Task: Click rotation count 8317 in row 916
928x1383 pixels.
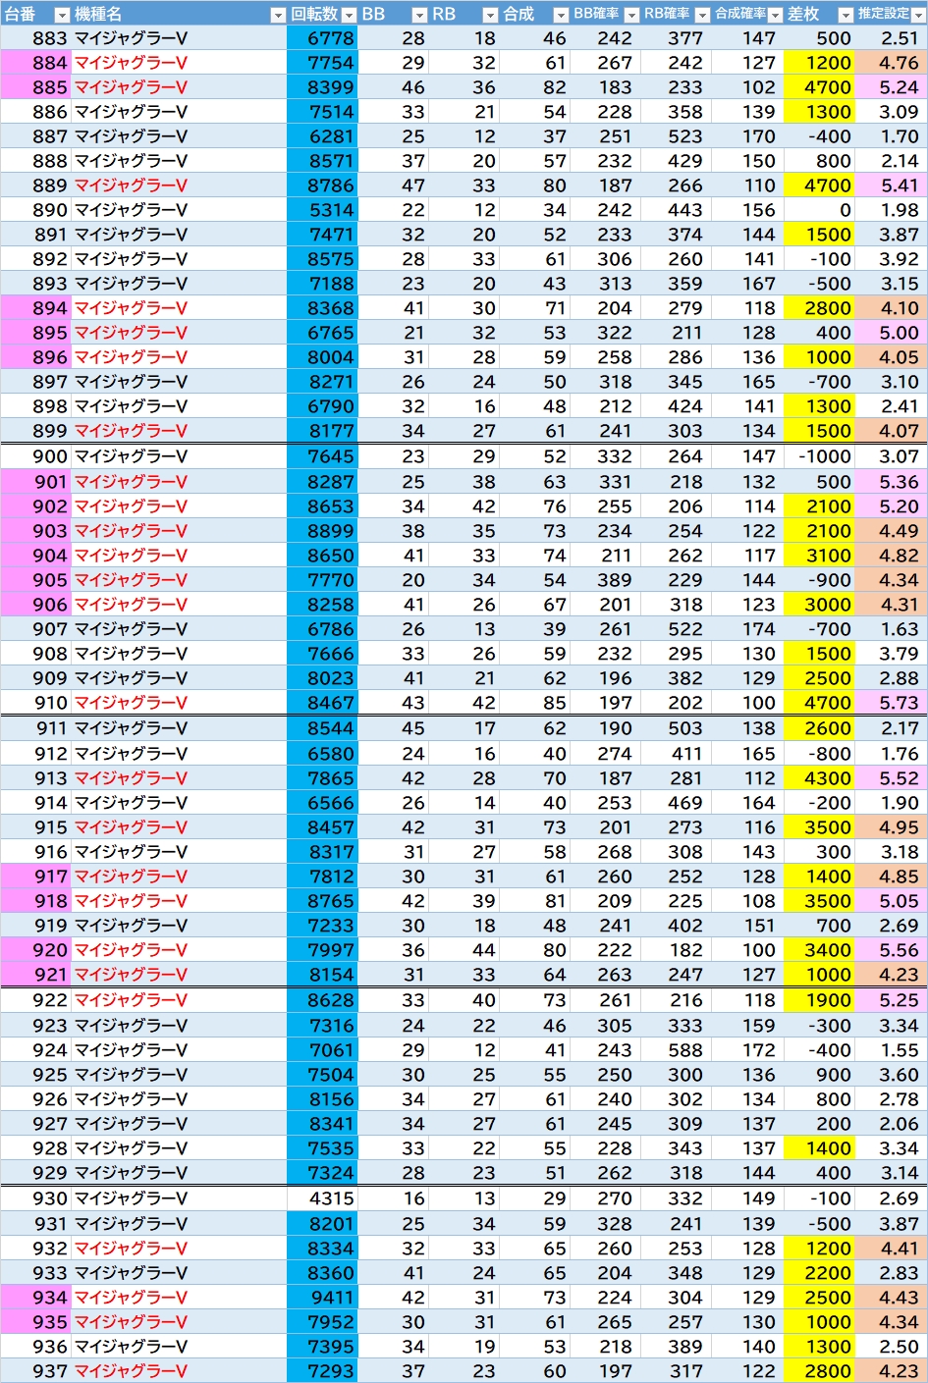Action: coord(322,852)
